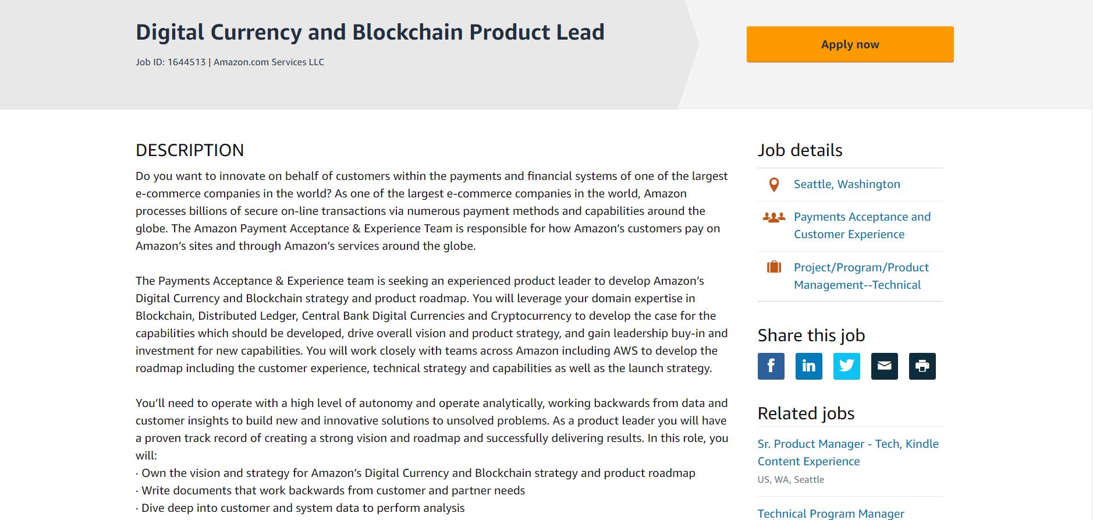Click the DESCRIPTION section heading
The width and height of the screenshot is (1093, 520).
[190, 150]
